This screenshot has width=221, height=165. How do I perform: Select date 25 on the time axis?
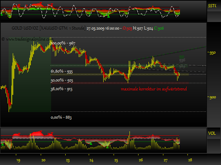pyautogui.click(x=116, y=160)
